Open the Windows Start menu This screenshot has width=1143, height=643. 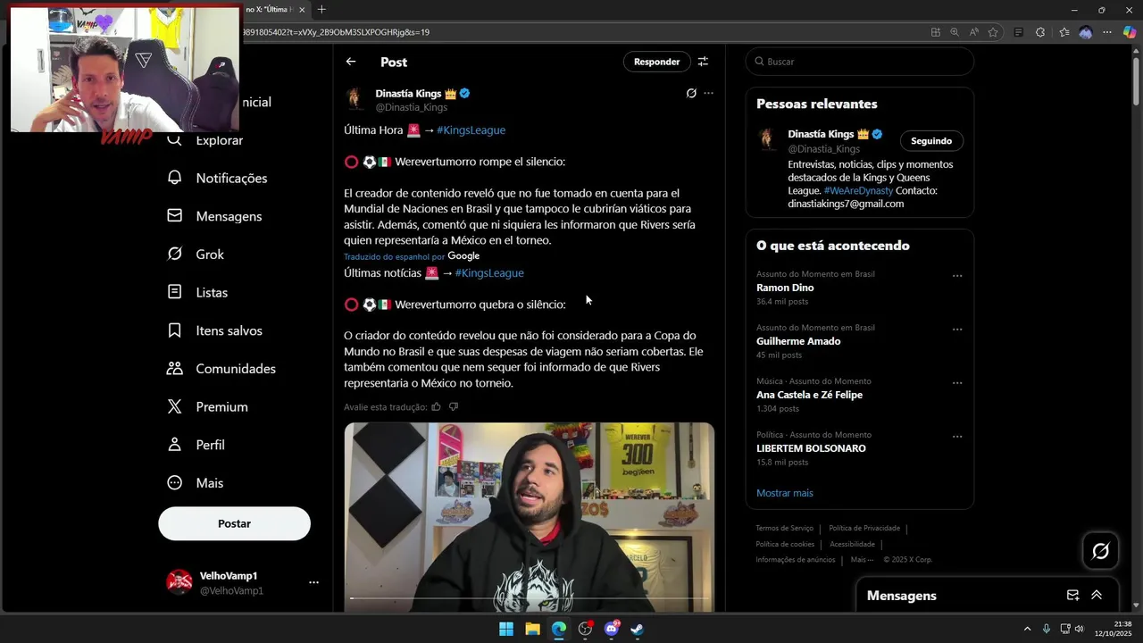coord(506,629)
